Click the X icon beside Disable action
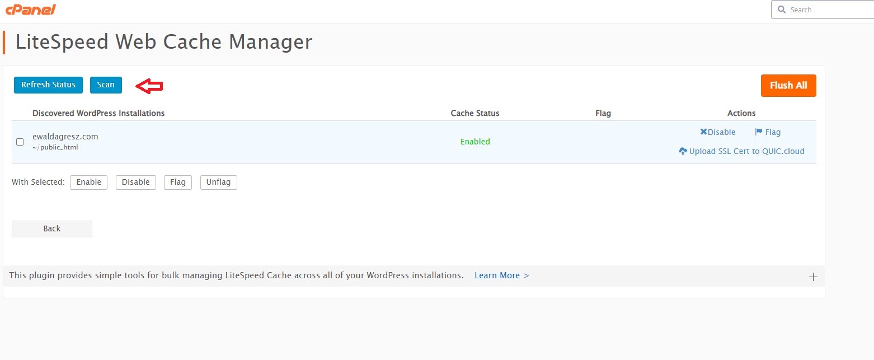The image size is (874, 360). click(x=704, y=132)
